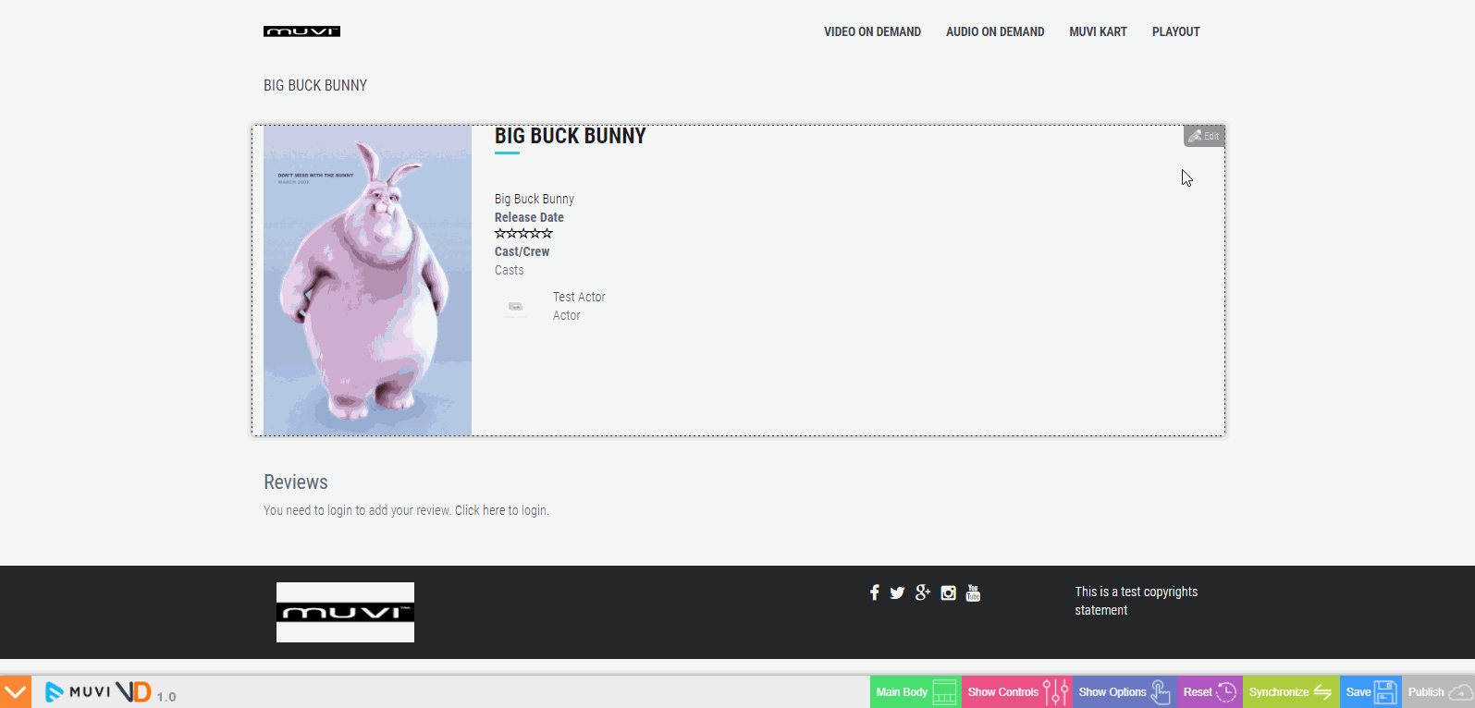Open the Instagram footer icon
The width and height of the screenshot is (1475, 708).
948,593
